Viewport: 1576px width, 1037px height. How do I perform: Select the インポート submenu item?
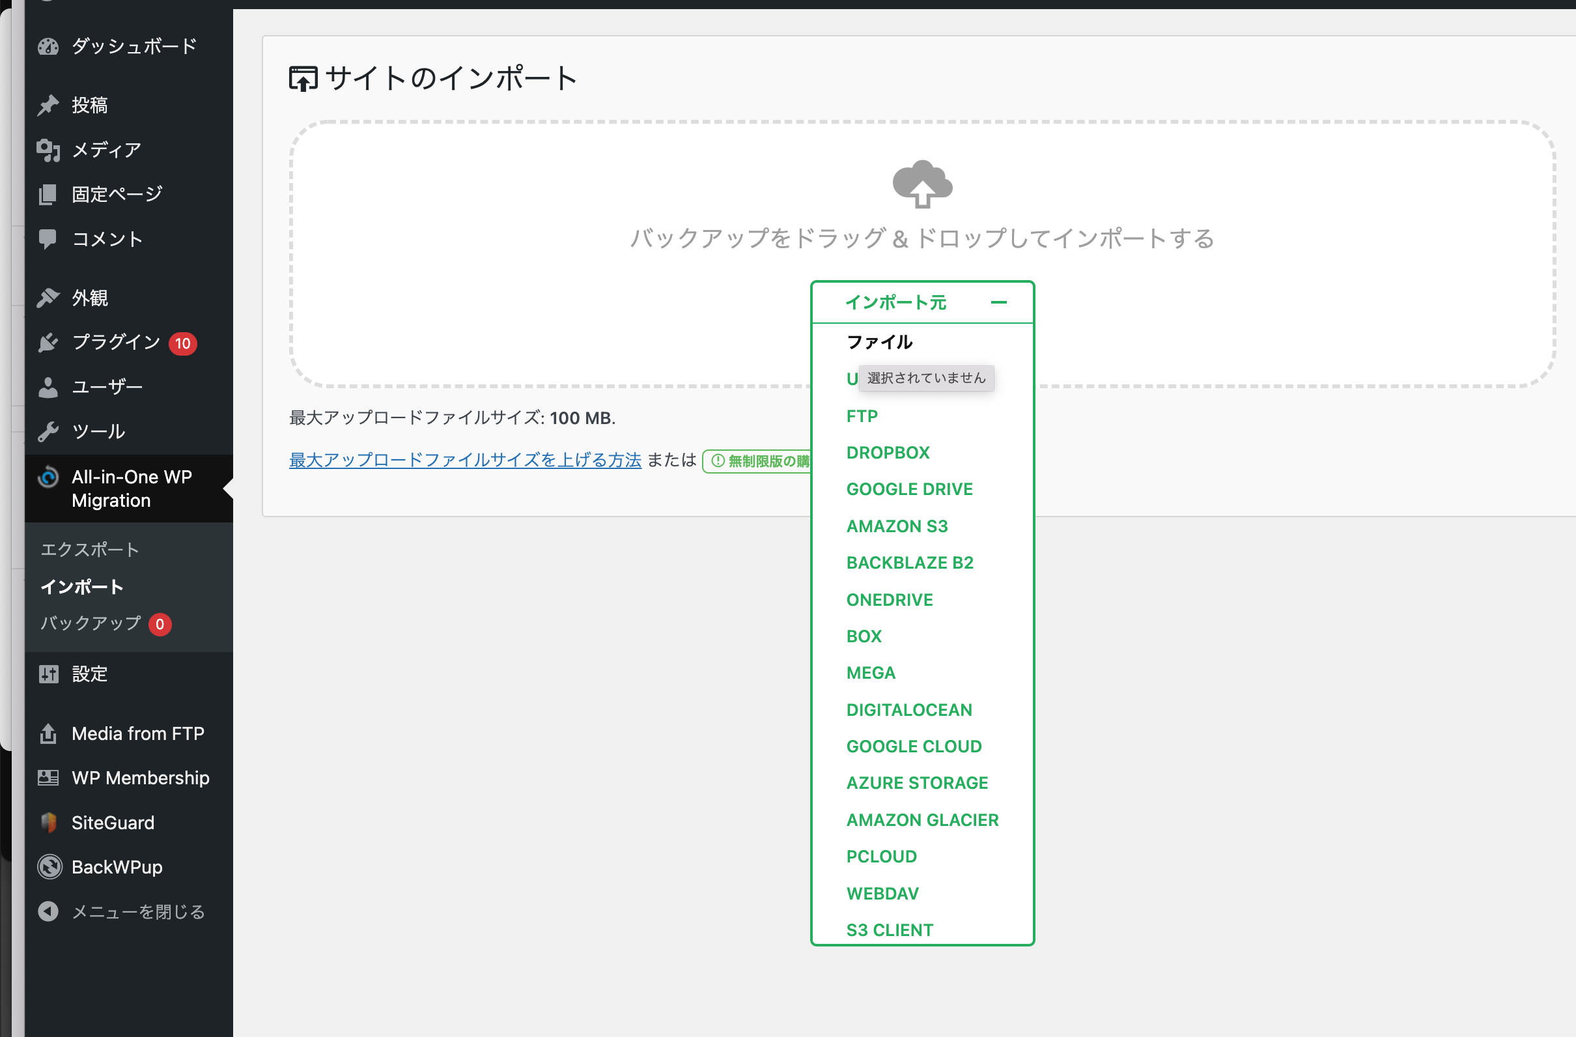coord(81,587)
